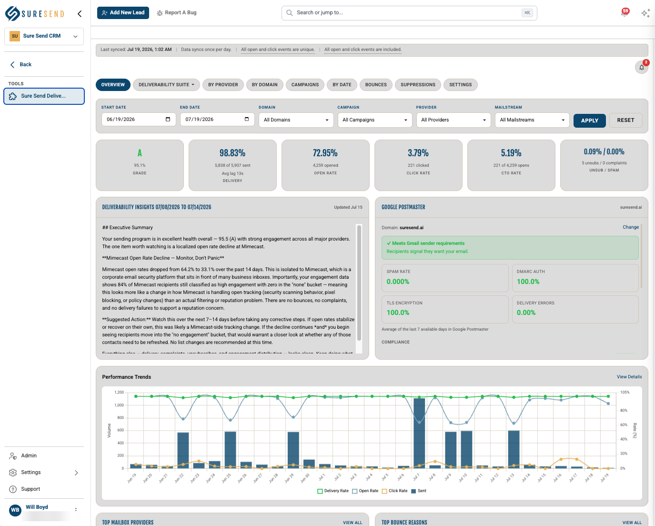This screenshot has width=655, height=526.
Task: Open the All Domains dropdown
Action: coord(296,120)
